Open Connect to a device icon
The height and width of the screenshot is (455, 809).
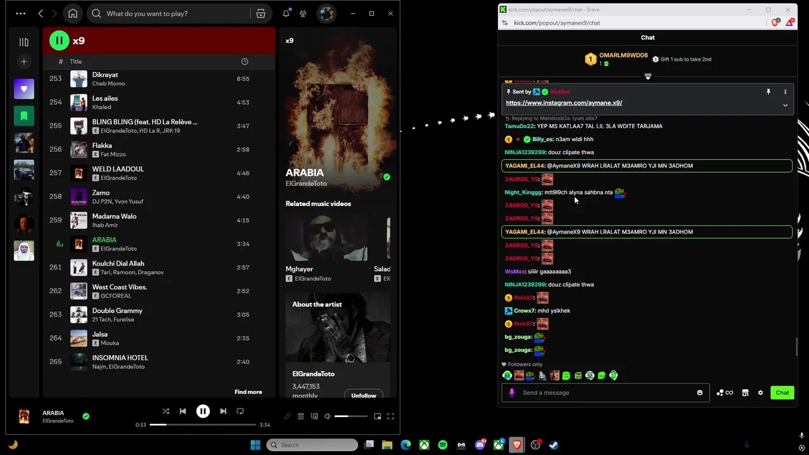pyautogui.click(x=314, y=416)
